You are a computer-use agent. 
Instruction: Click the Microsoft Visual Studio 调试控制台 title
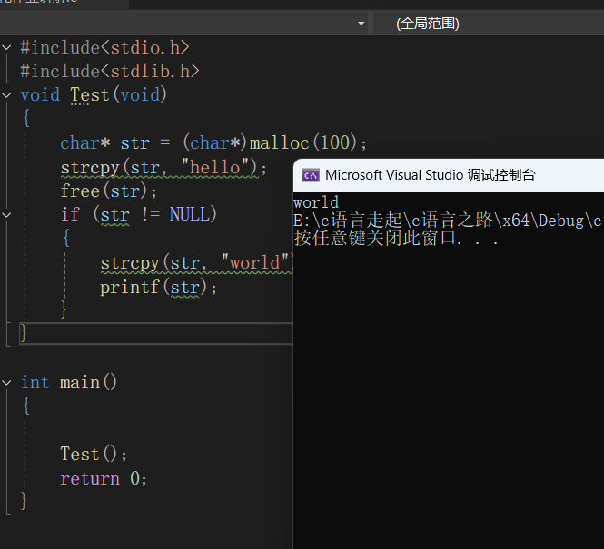[431, 175]
